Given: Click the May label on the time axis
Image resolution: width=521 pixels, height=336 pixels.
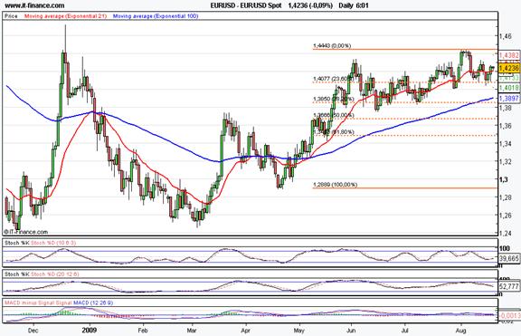Looking at the screenshot, I should 299,331.
